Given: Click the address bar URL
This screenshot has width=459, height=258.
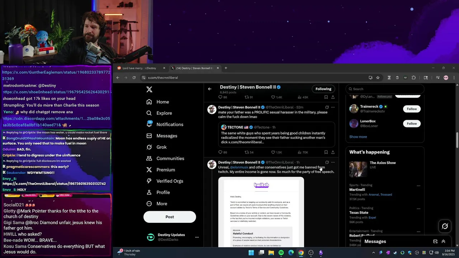Looking at the screenshot, I should pos(163,78).
